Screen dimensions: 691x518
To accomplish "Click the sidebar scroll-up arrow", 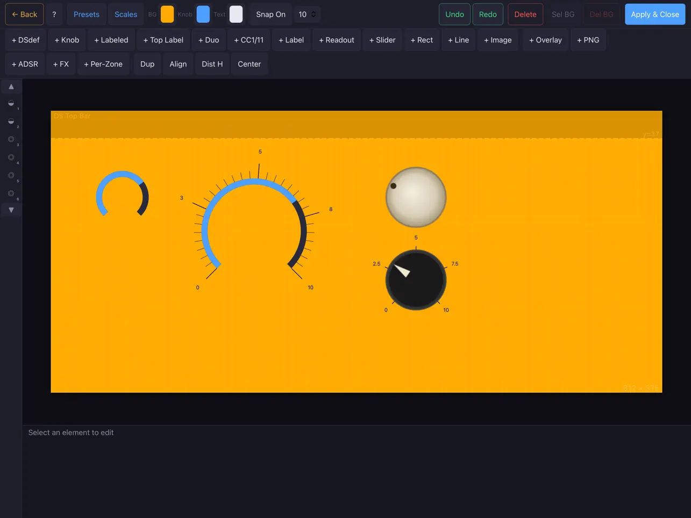I will (x=11, y=87).
